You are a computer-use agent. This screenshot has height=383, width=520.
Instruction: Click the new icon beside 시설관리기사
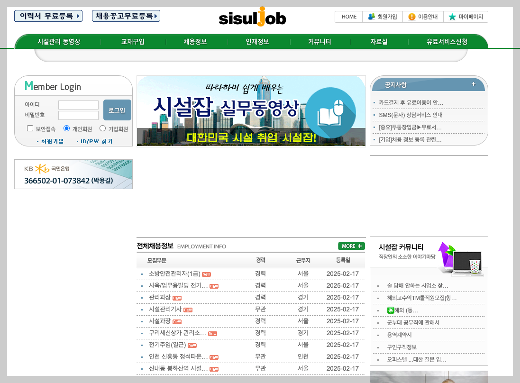[x=188, y=310]
